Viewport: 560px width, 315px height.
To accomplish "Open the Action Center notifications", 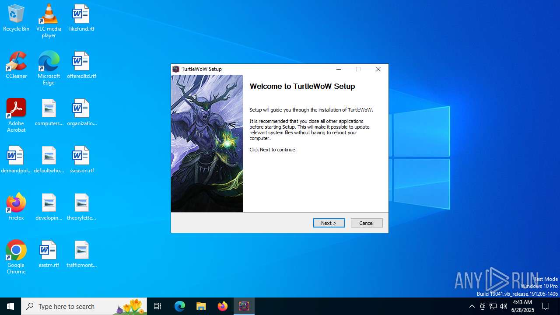I will pos(546,306).
